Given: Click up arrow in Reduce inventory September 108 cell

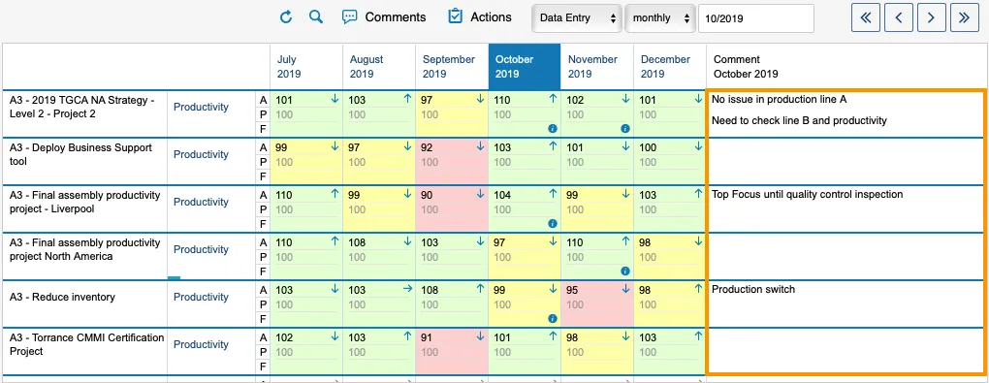Looking at the screenshot, I should coord(480,289).
